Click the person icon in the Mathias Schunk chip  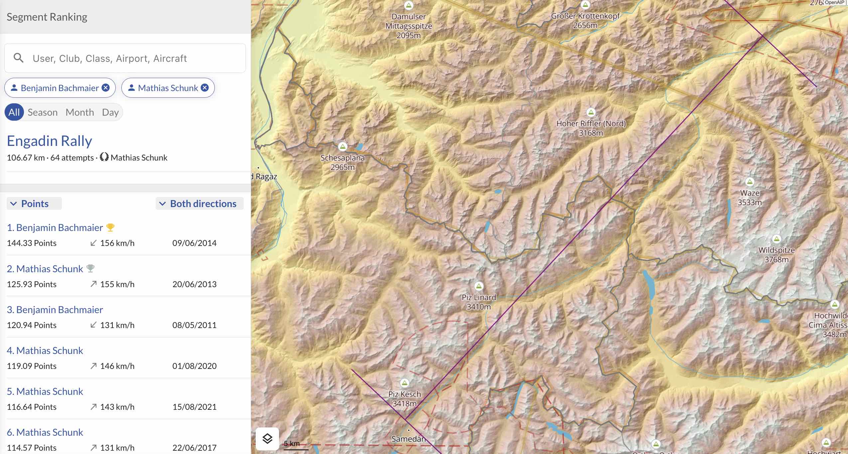tap(131, 88)
